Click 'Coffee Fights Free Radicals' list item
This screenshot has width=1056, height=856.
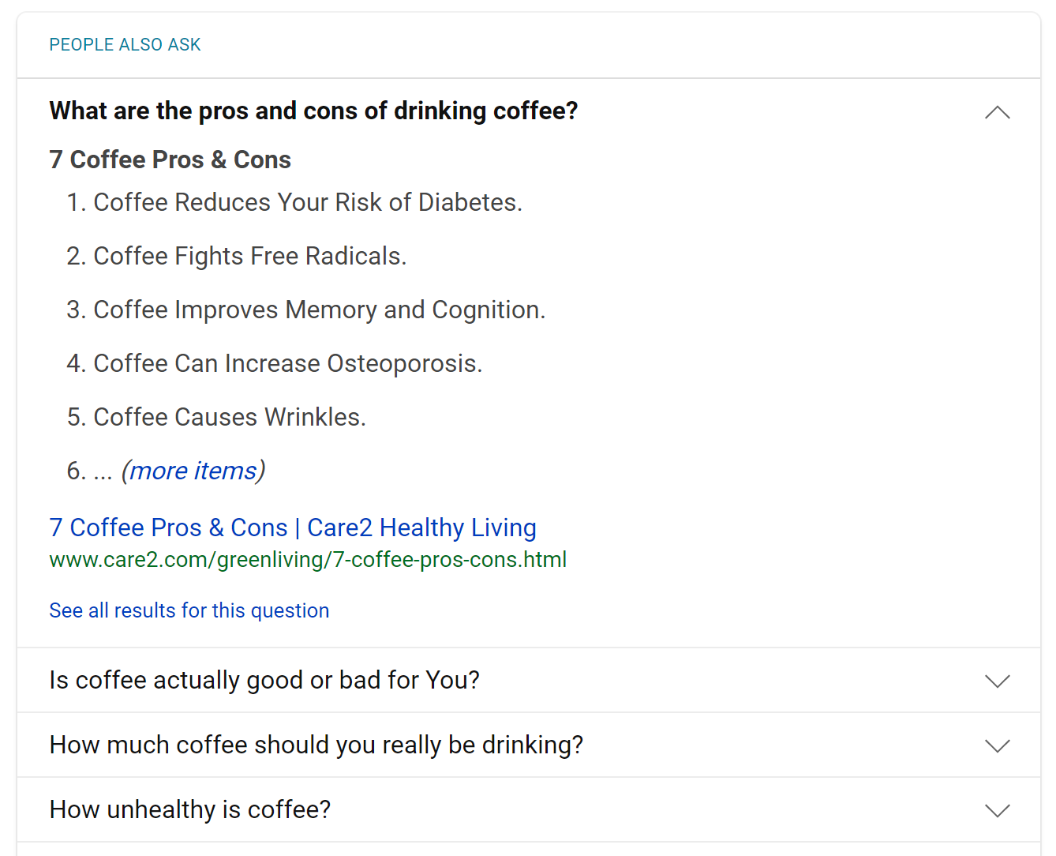[x=249, y=257]
